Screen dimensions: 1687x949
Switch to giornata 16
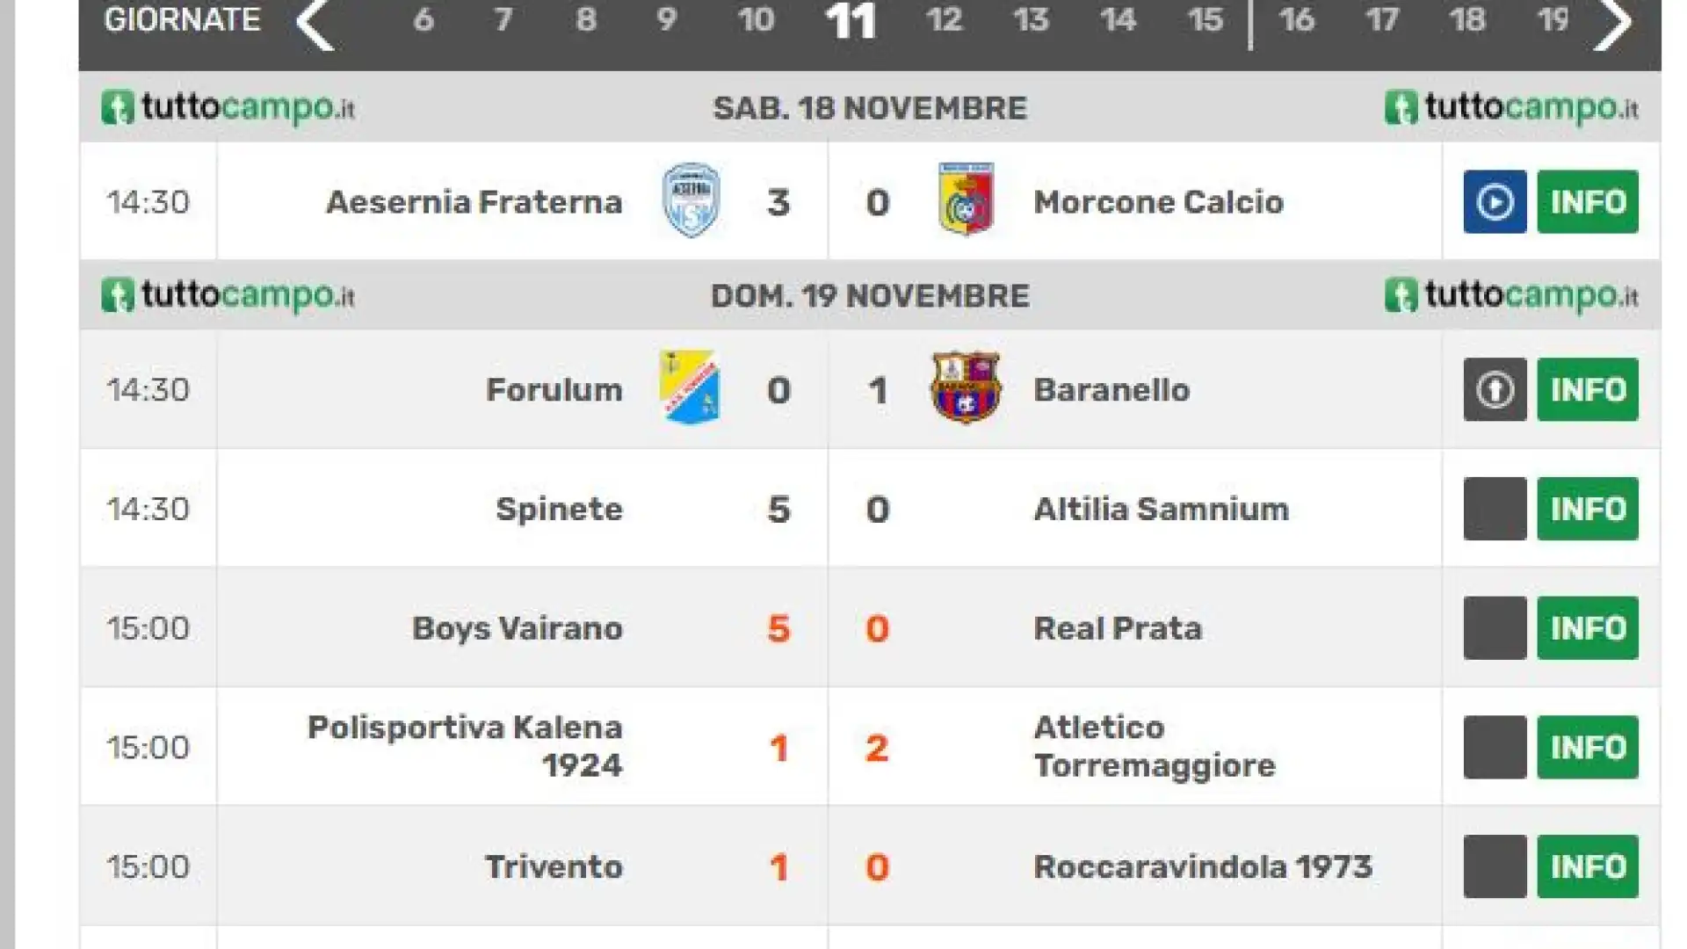pyautogui.click(x=1297, y=19)
